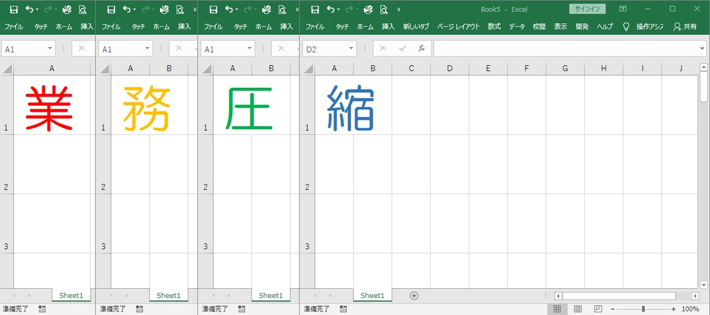Click the fx insert function icon in Book5

[421, 49]
